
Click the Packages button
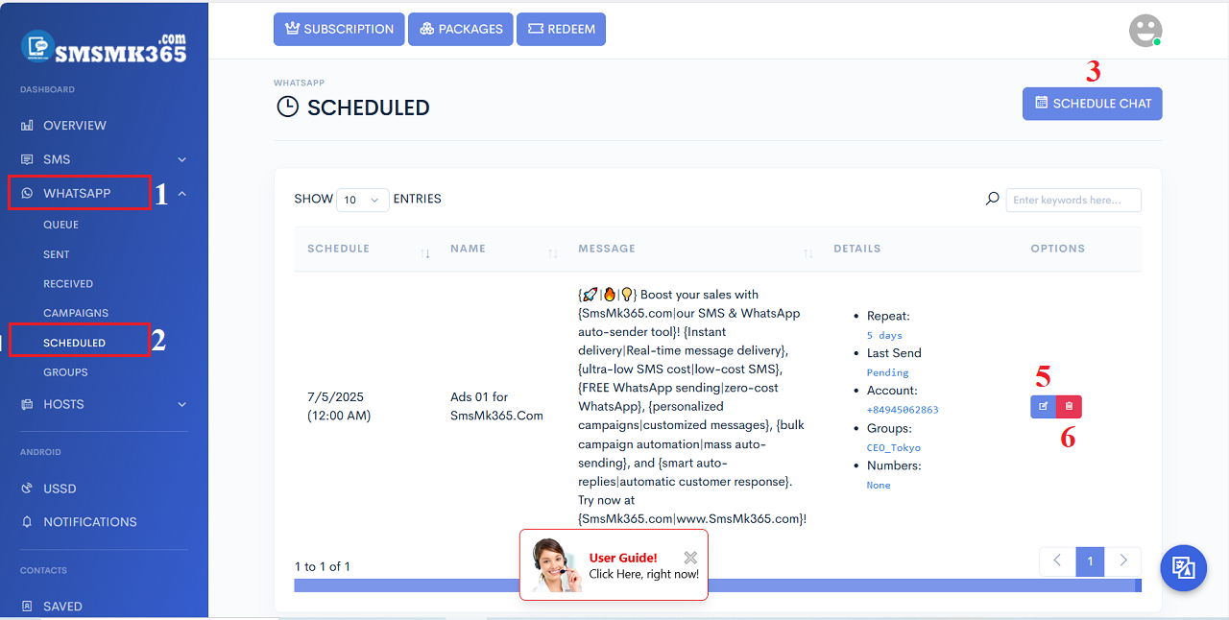[x=460, y=29]
